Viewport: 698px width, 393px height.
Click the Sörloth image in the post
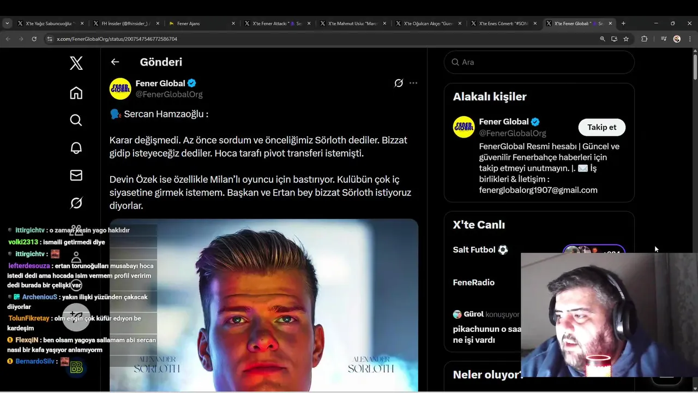(264, 305)
